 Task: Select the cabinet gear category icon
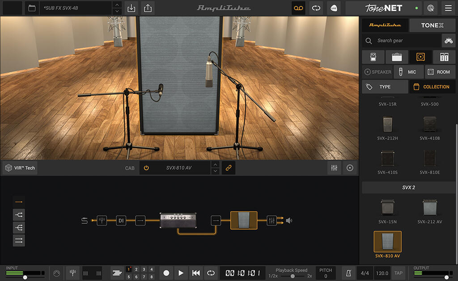[420, 57]
